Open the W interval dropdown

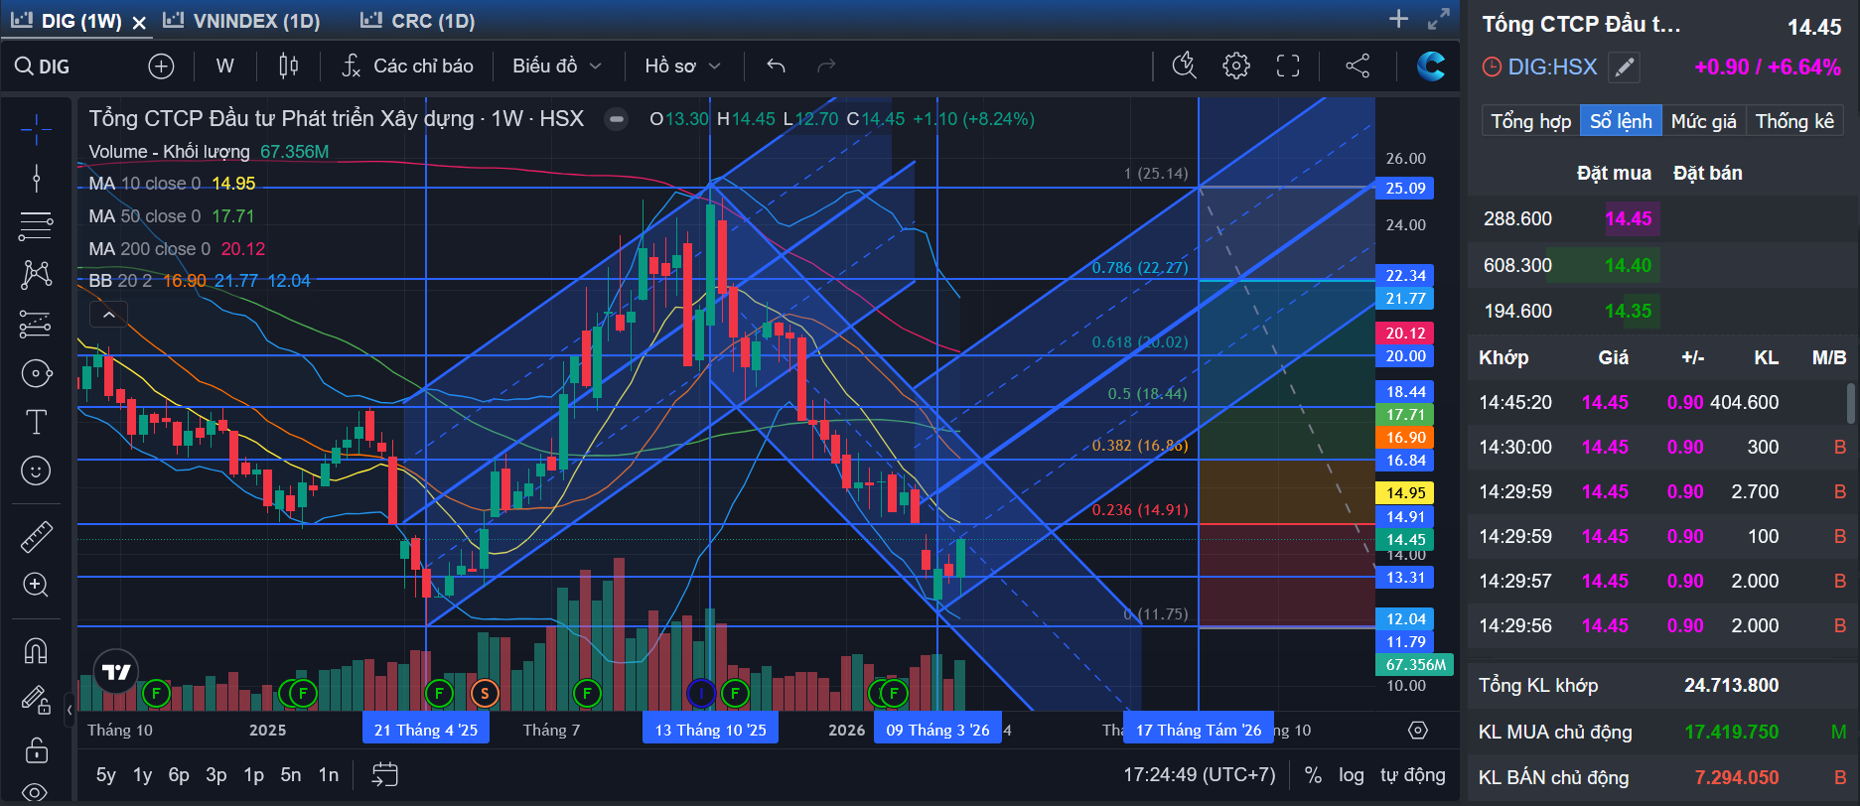point(225,67)
